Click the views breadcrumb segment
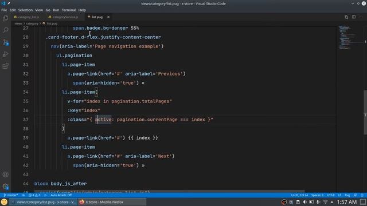This screenshot has width=367, height=206. [18, 23]
